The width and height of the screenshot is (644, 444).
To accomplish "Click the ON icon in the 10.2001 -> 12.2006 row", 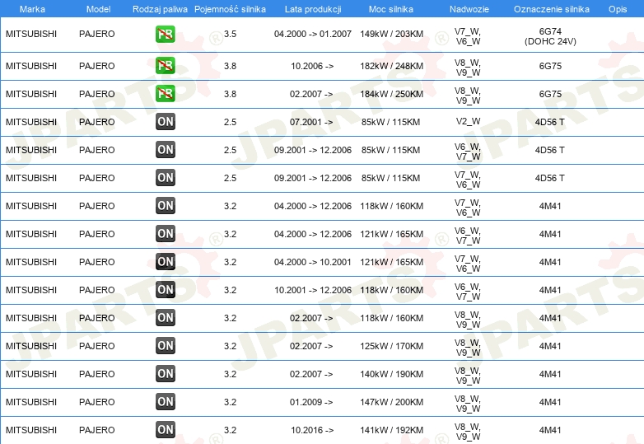I will [165, 290].
